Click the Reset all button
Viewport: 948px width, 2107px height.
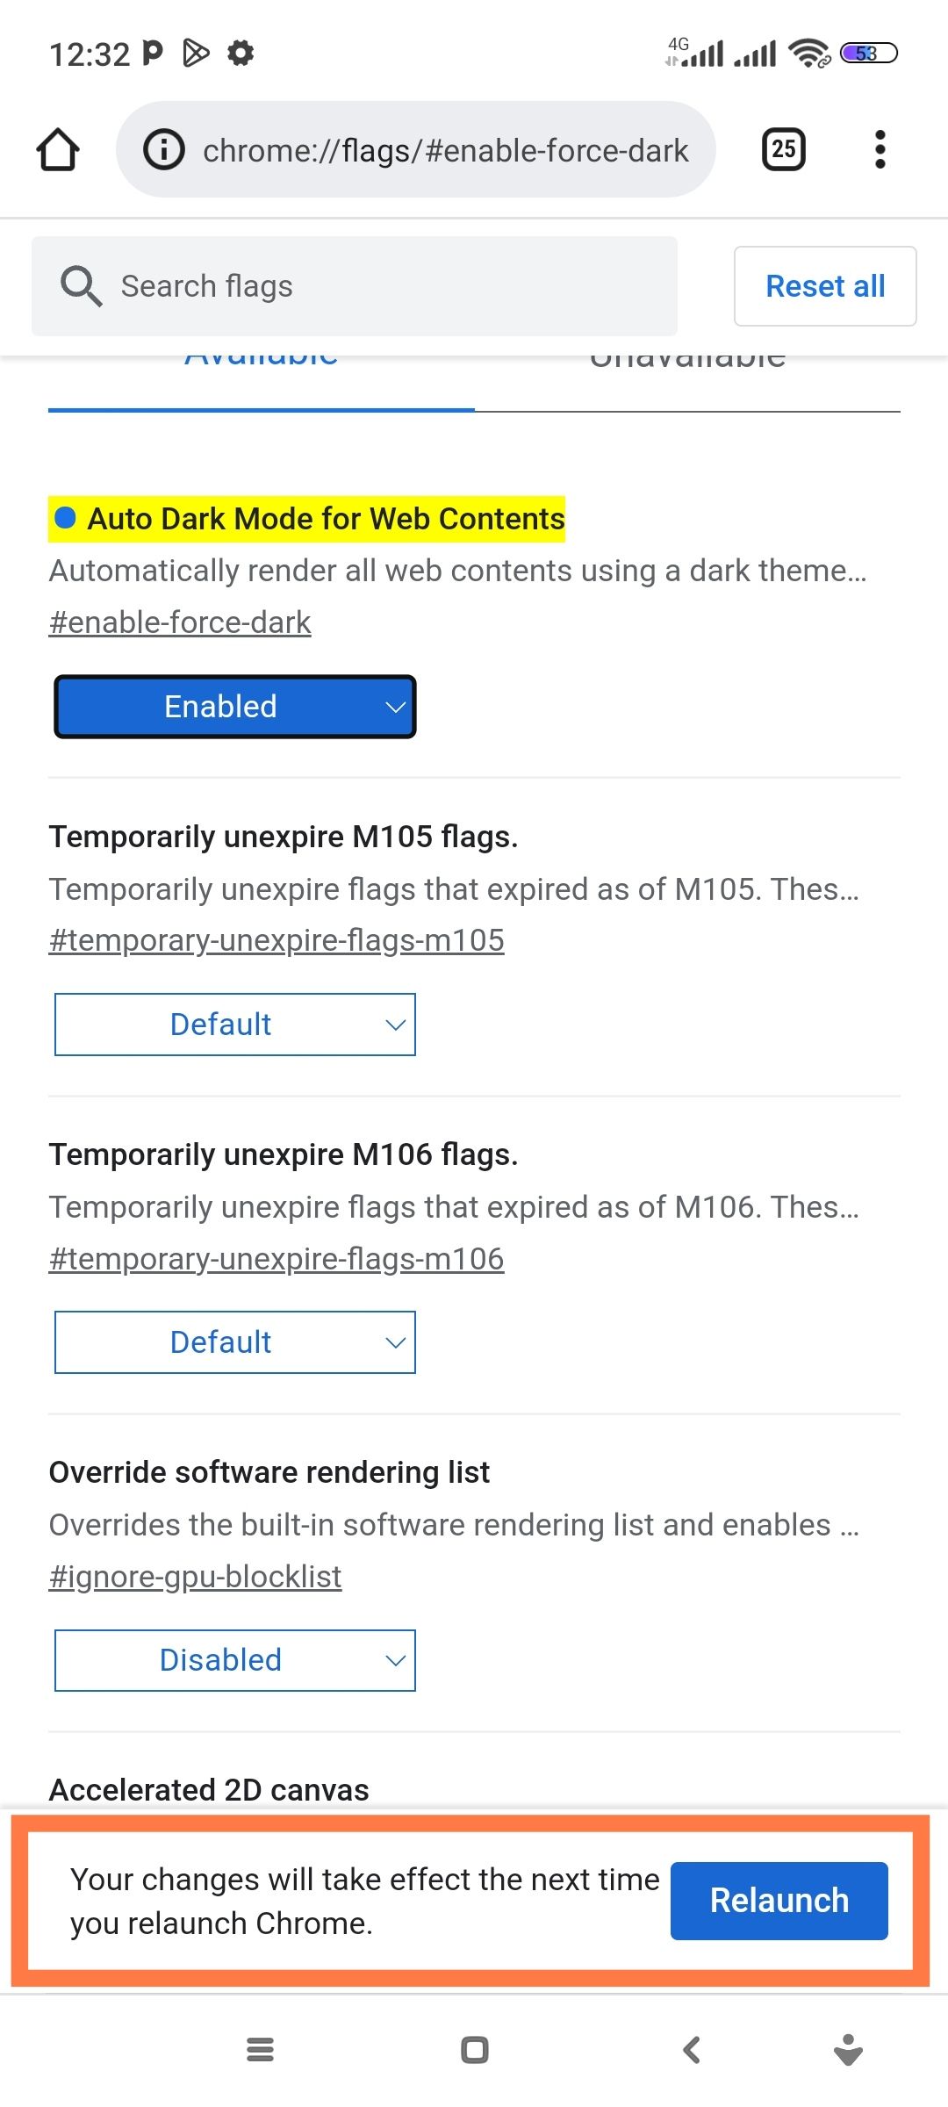tap(825, 286)
